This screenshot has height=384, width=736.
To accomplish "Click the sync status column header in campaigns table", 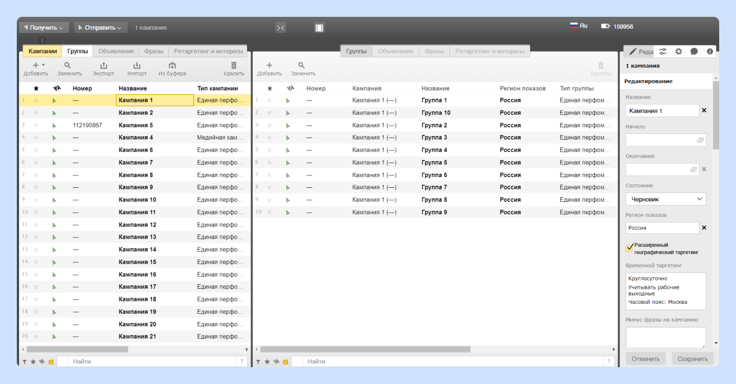I will (x=57, y=88).
